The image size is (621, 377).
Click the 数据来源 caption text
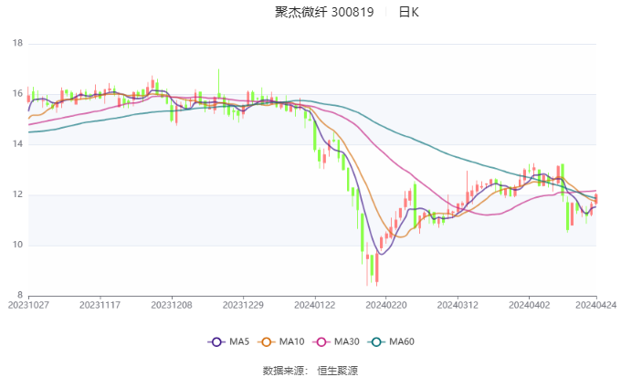[x=284, y=371]
